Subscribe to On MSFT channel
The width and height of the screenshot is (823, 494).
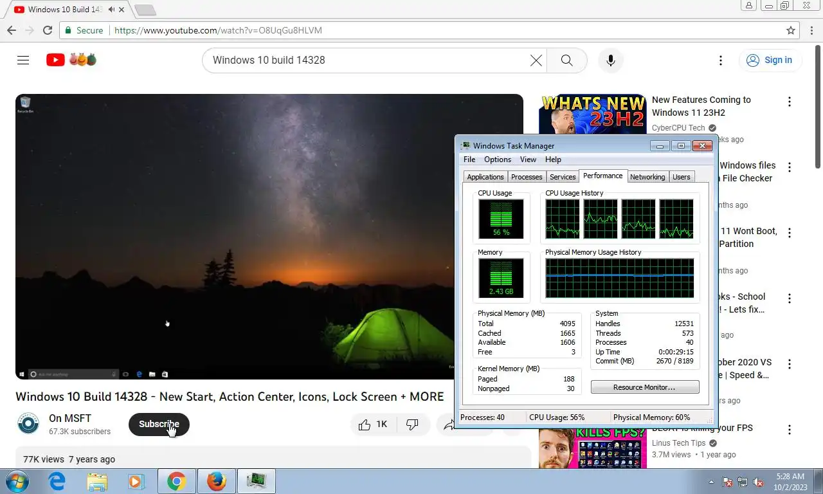[x=159, y=425]
